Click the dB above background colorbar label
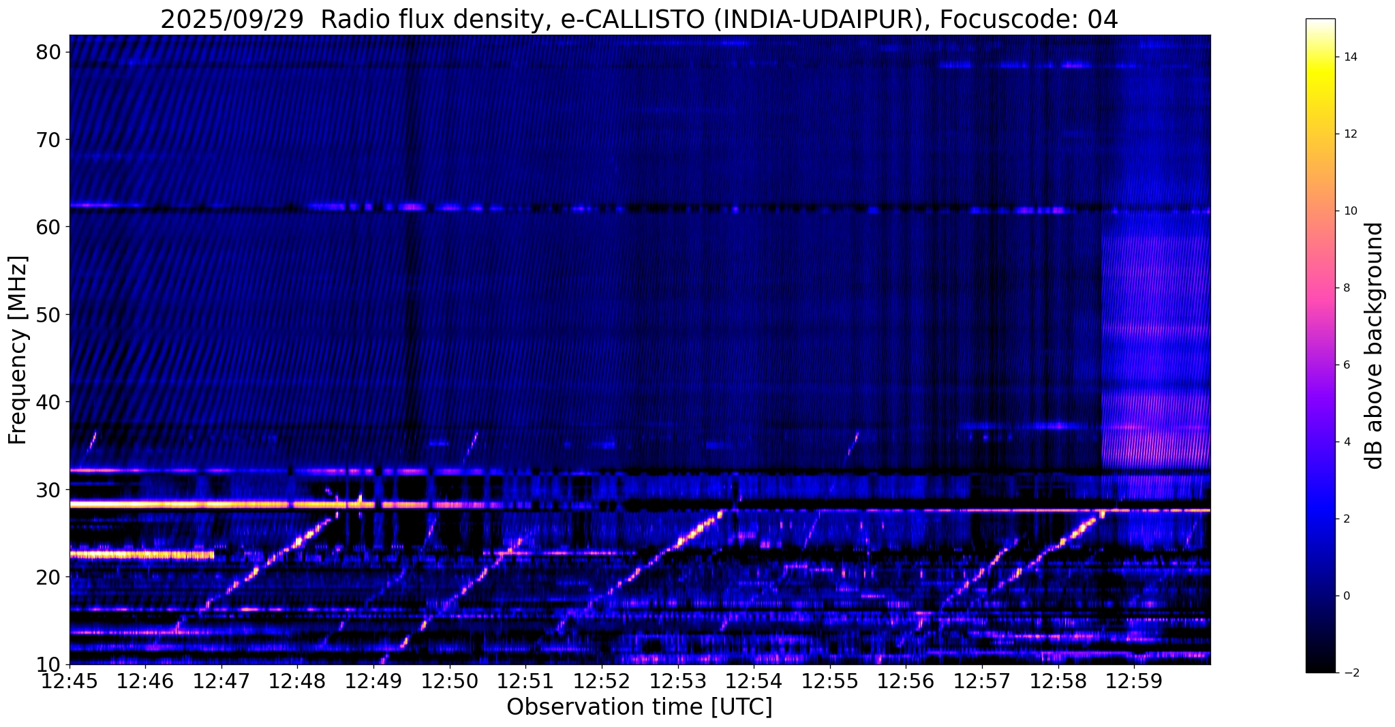The image size is (1395, 727). (1374, 345)
